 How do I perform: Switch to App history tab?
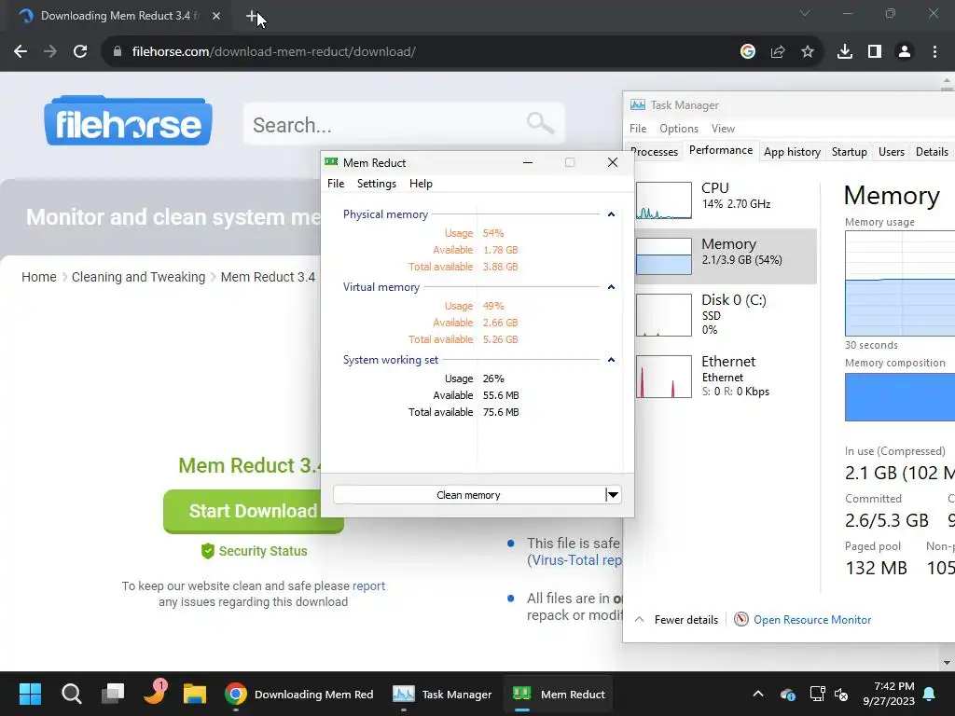pyautogui.click(x=792, y=152)
